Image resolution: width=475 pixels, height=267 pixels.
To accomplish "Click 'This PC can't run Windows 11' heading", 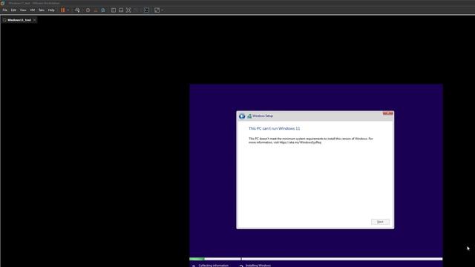I will pyautogui.click(x=274, y=128).
